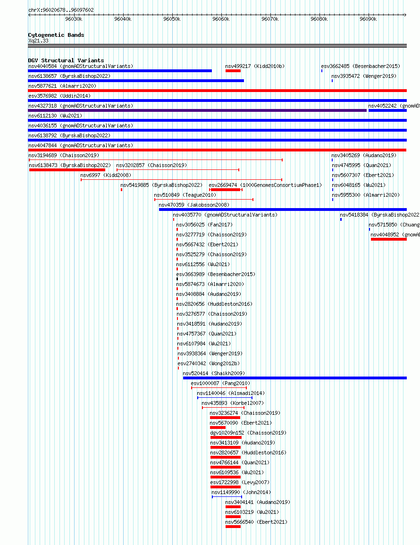
Task: Click the red bar under nsv4048952
Action: (x=389, y=239)
